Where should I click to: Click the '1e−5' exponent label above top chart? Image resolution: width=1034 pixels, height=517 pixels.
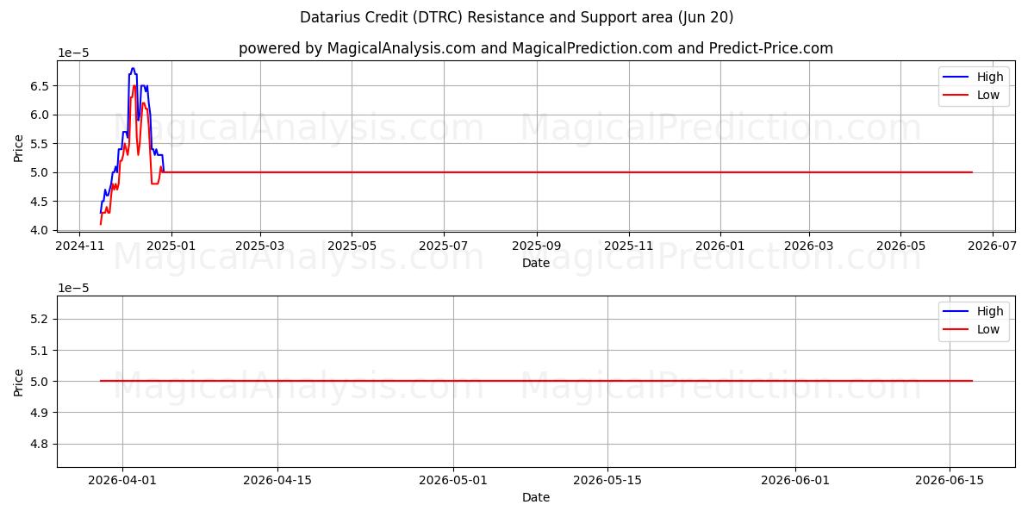pyautogui.click(x=73, y=53)
